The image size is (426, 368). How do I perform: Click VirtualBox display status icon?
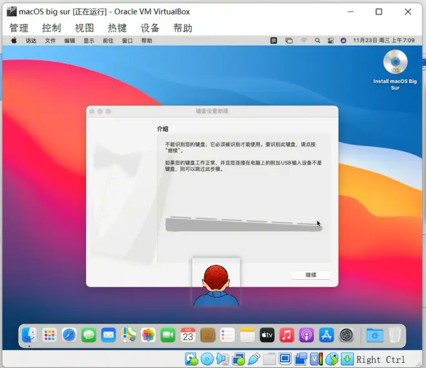pyautogui.click(x=285, y=359)
